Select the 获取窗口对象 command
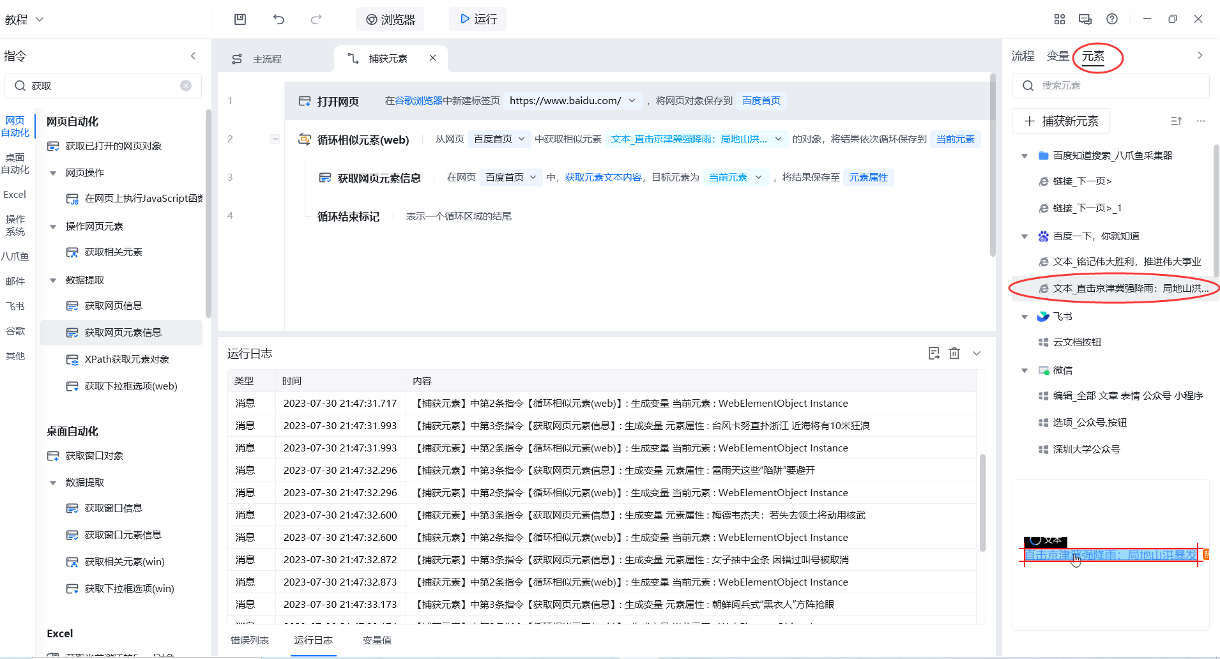 pos(85,456)
